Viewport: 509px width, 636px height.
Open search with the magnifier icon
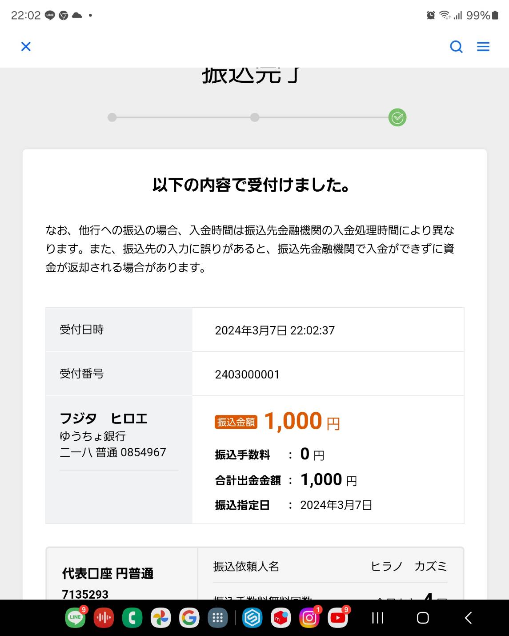click(x=457, y=47)
